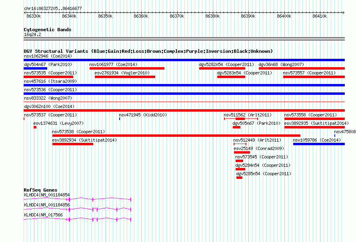Select esv3892935 (Suktitipat2014) label
The height and width of the screenshot is (242, 356).
[316, 123]
